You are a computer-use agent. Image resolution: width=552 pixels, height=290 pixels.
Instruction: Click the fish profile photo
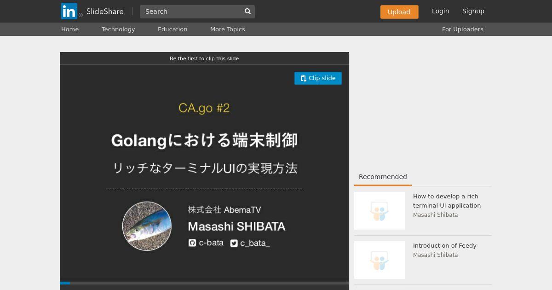(147, 226)
